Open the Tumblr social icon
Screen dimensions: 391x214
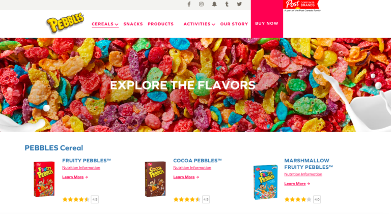coord(227,4)
